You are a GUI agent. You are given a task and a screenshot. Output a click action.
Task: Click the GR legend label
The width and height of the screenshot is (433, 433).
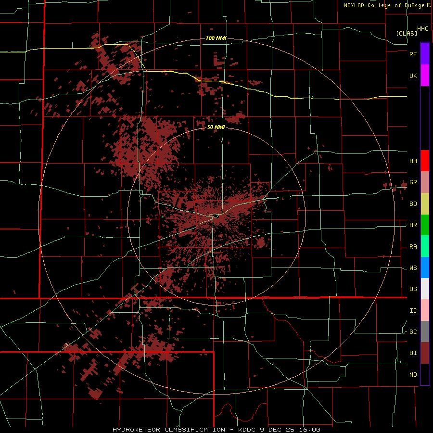pos(413,182)
